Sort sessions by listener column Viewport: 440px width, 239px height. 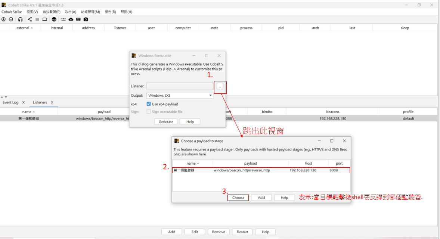120,28
